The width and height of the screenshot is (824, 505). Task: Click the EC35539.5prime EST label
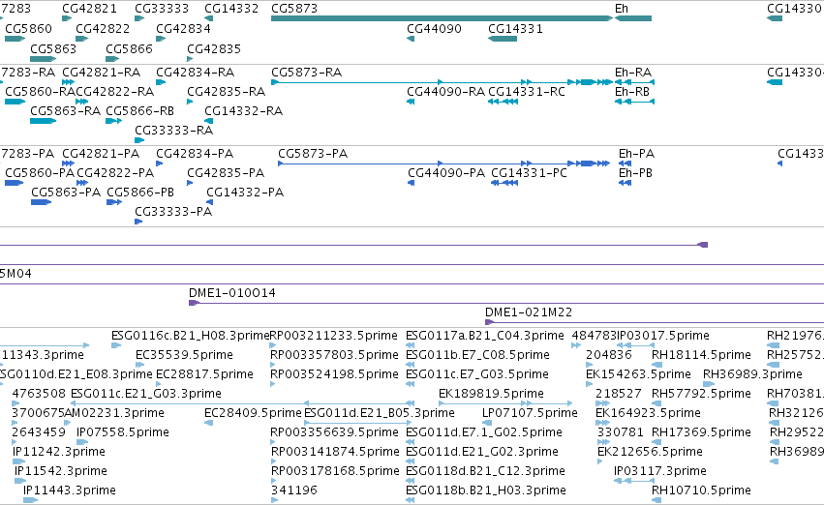tap(184, 355)
